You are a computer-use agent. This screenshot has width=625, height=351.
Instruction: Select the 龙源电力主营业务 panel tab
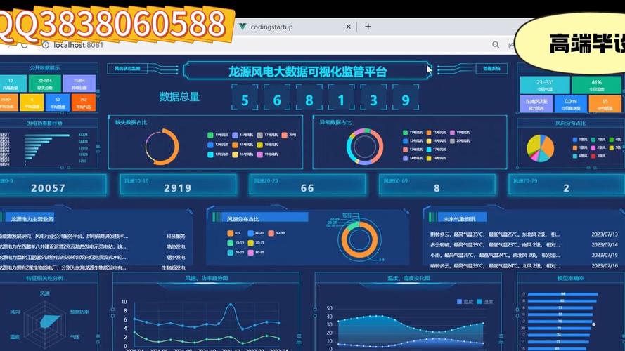coord(30,218)
